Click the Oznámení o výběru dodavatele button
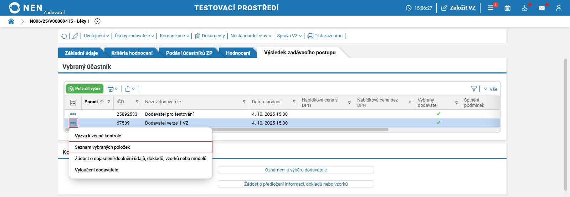This screenshot has height=197, width=570. tap(296, 170)
